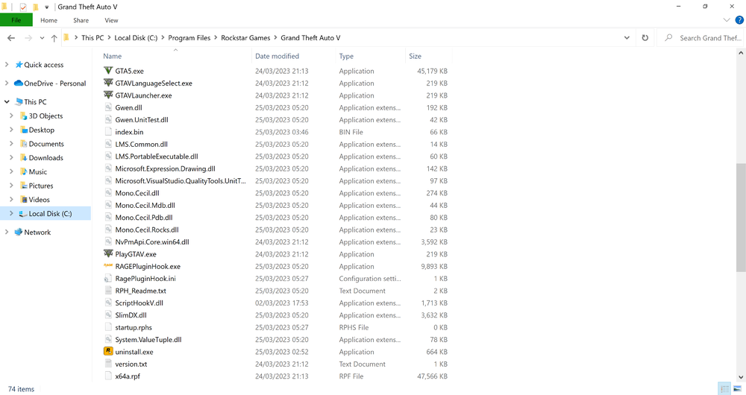The width and height of the screenshot is (746, 395).
Task: Expand OneDrive - Personal tree node
Action: [7, 83]
